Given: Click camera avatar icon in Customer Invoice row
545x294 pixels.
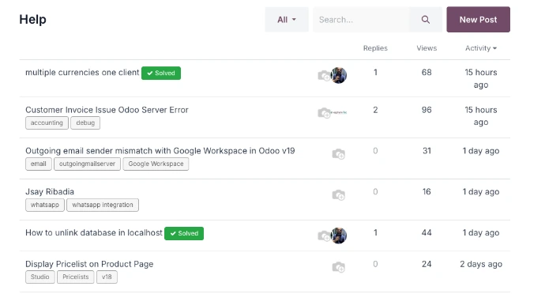Looking at the screenshot, I should click(324, 113).
